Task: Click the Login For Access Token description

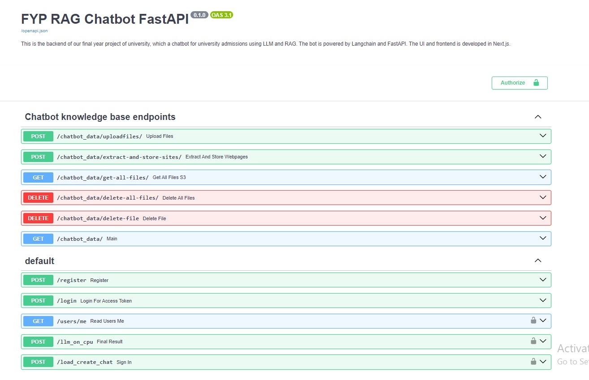Action: (x=106, y=301)
